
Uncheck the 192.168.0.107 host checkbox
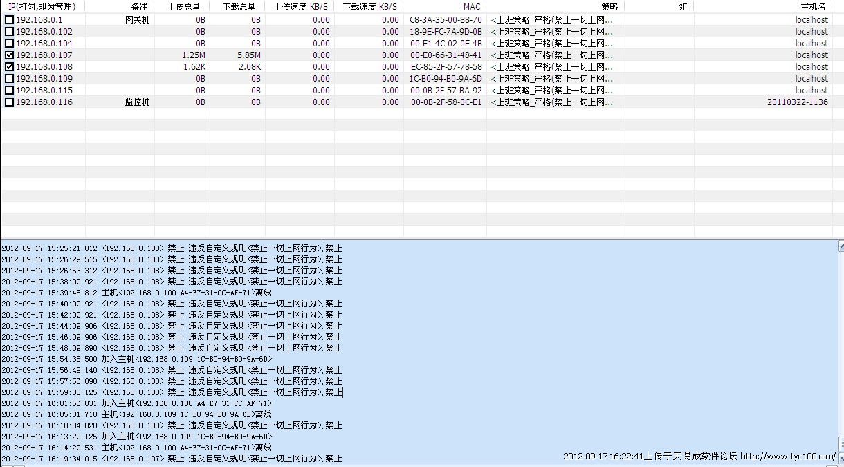coord(9,55)
